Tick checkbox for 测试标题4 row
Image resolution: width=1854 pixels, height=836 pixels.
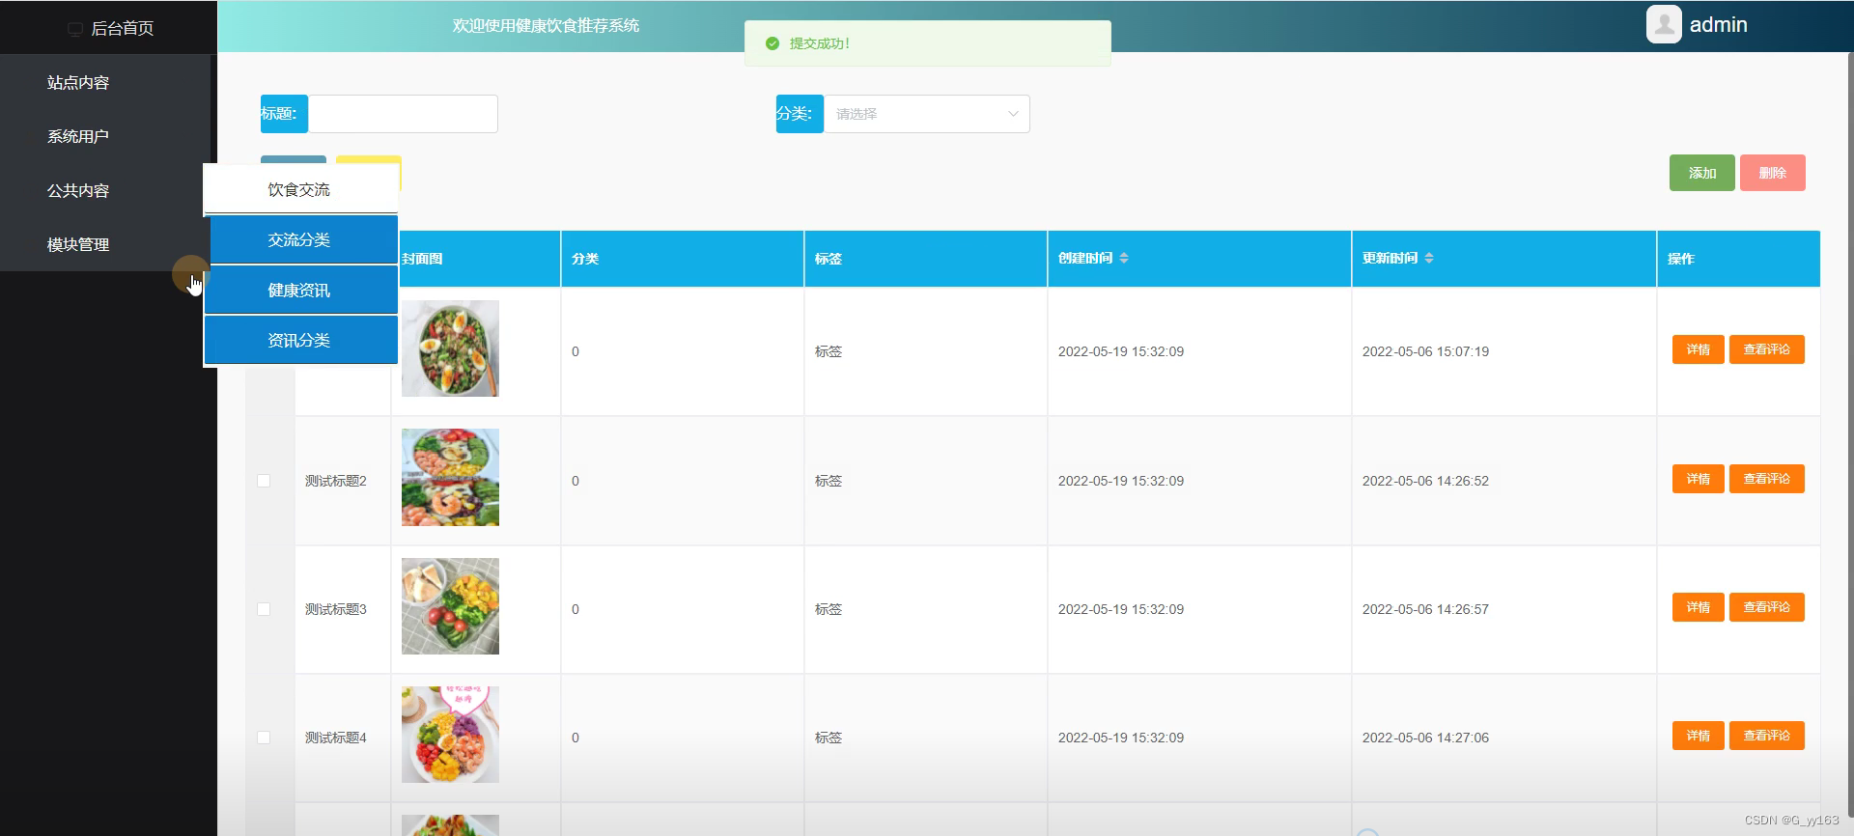pos(264,738)
